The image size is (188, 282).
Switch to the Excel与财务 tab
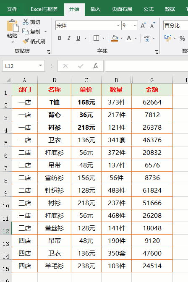pyautogui.click(x=44, y=9)
